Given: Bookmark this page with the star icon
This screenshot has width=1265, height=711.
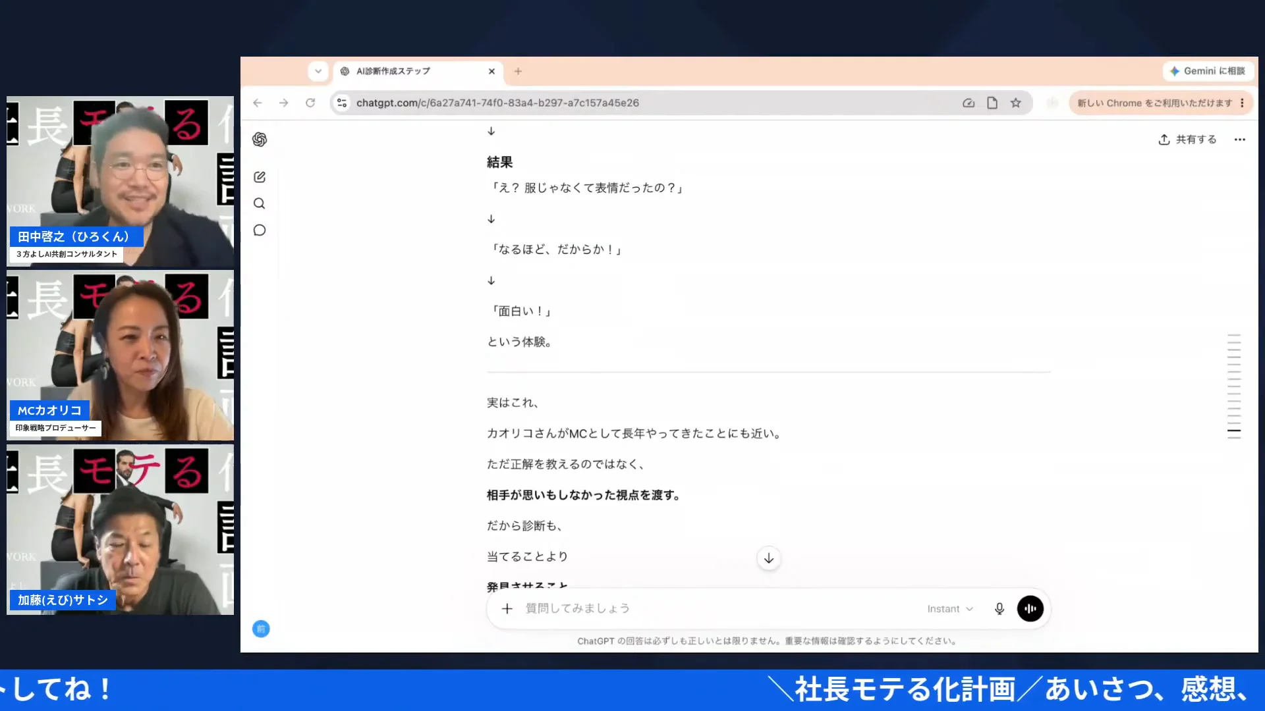Looking at the screenshot, I should [x=1016, y=103].
